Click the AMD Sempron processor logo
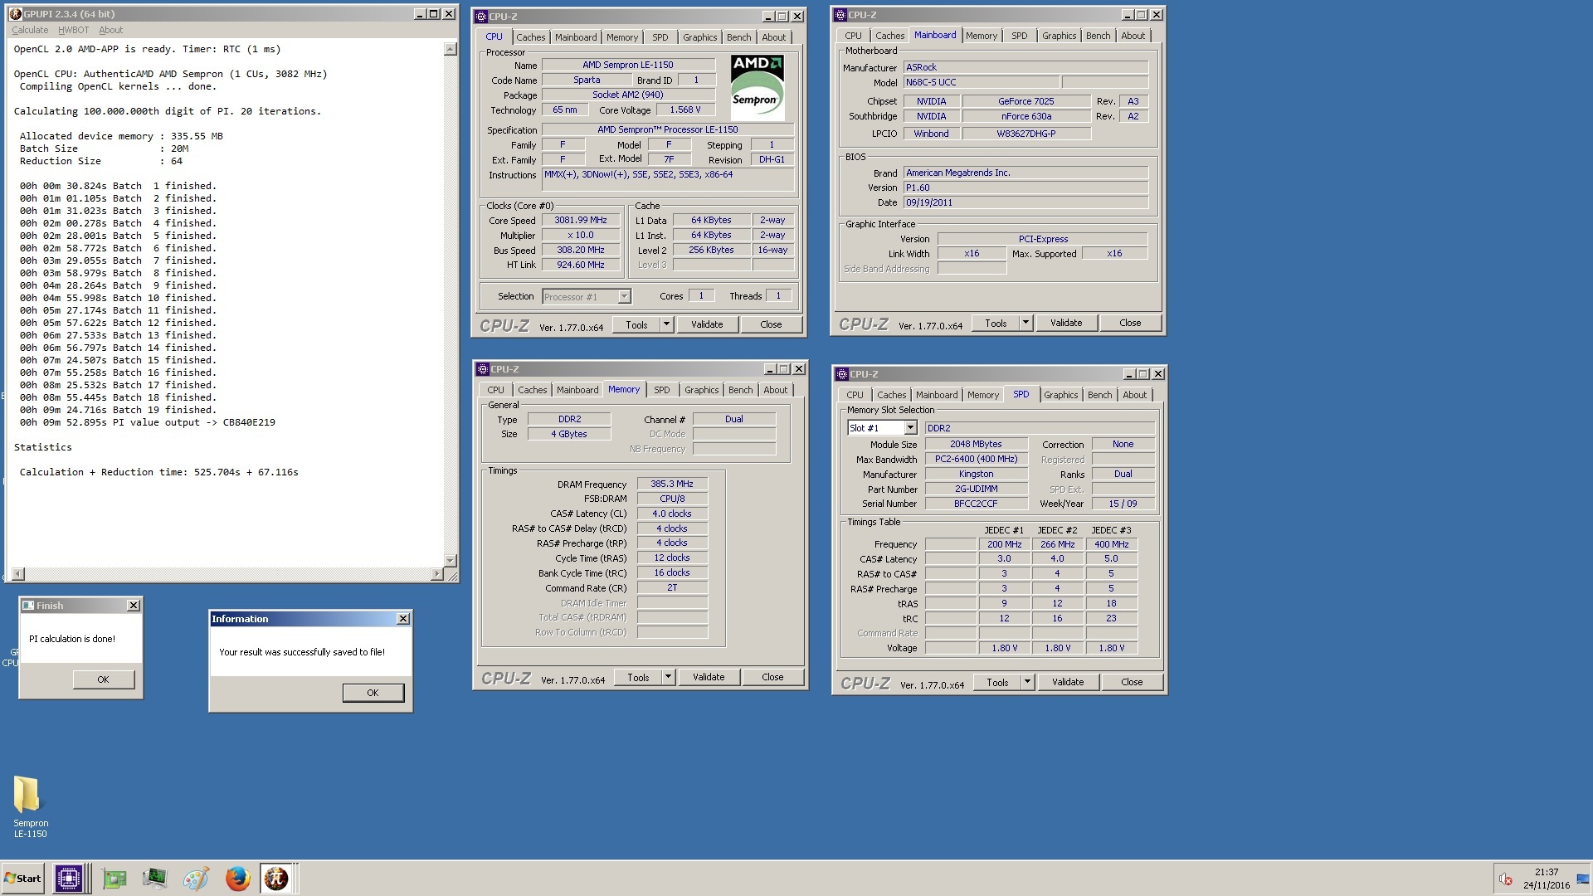The height and width of the screenshot is (896, 1593). [757, 87]
